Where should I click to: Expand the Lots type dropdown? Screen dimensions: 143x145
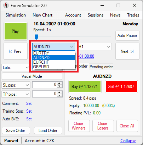pyautogui.click(x=16, y=68)
